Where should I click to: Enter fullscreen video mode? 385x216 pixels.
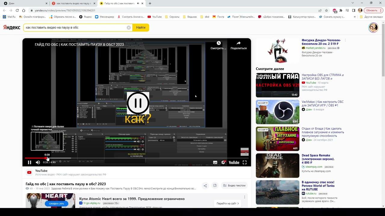(245, 162)
